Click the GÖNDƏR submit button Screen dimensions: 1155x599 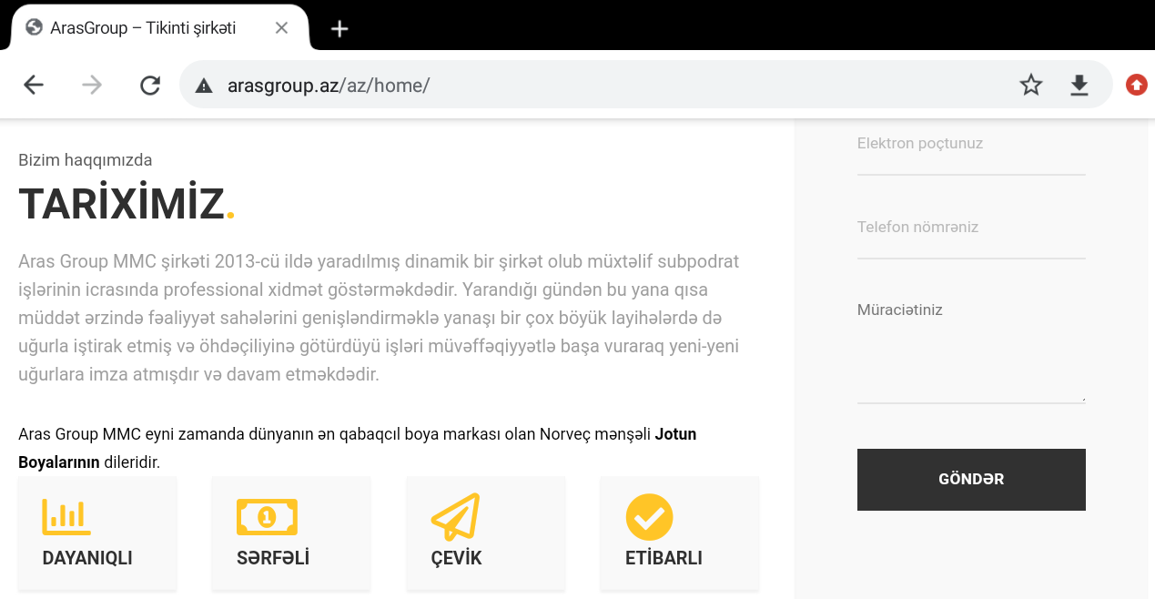pyautogui.click(x=971, y=479)
